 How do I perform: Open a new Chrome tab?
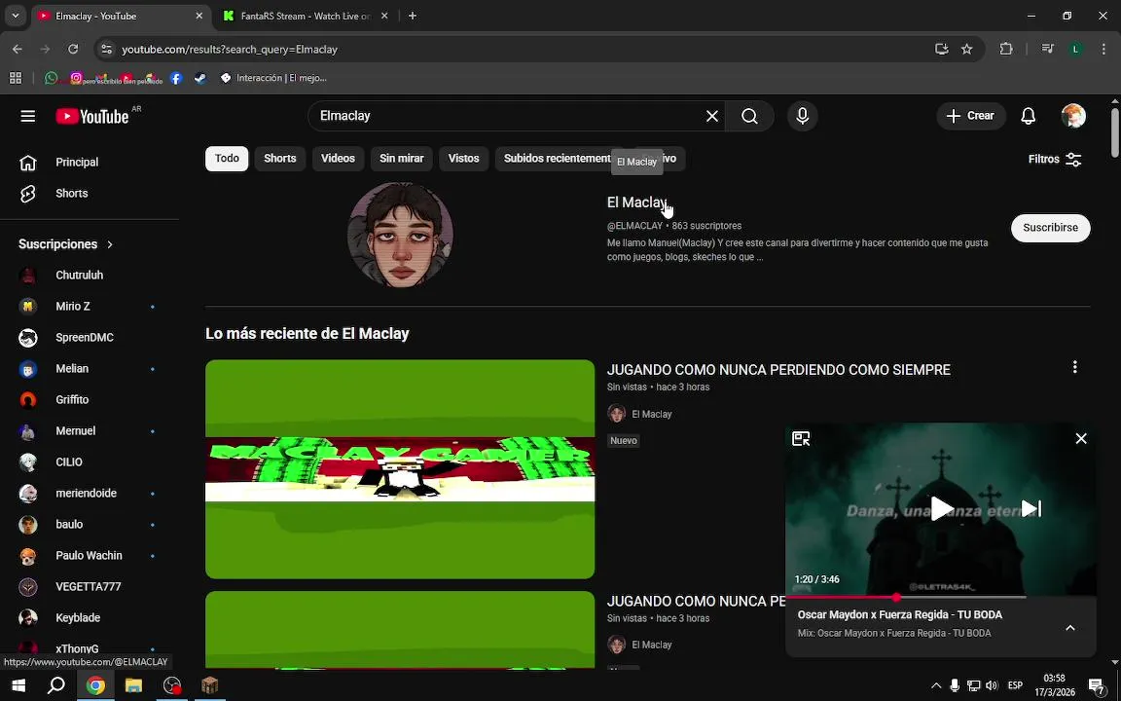pos(412,16)
